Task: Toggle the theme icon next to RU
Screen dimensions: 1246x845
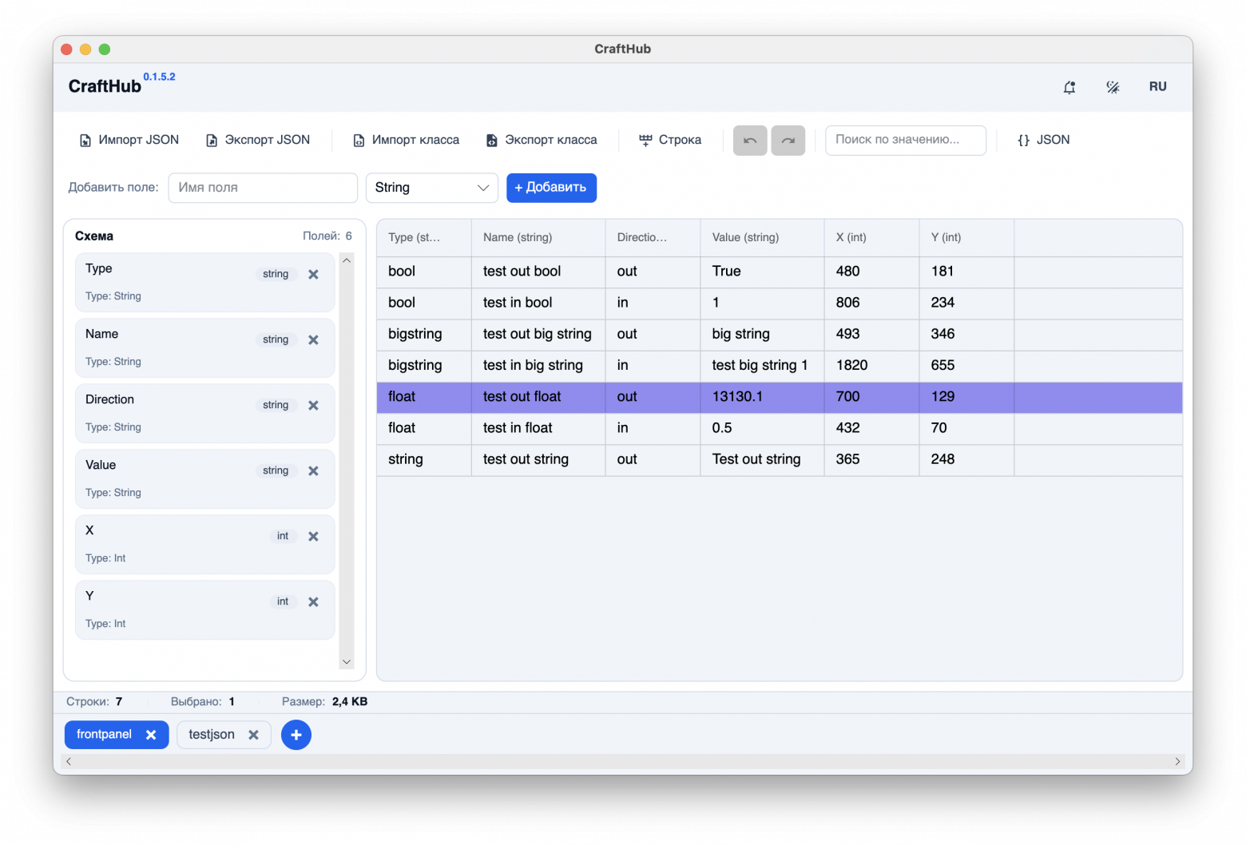Action: click(x=1113, y=87)
